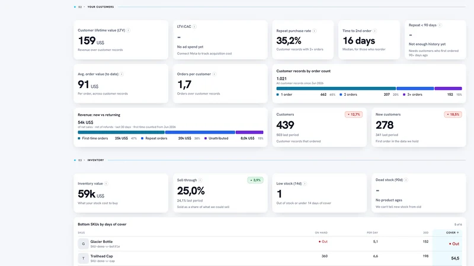The height and width of the screenshot is (266, 474).
Task: Click the Trailhead Cap '54,5' cover value
Action: click(455, 258)
